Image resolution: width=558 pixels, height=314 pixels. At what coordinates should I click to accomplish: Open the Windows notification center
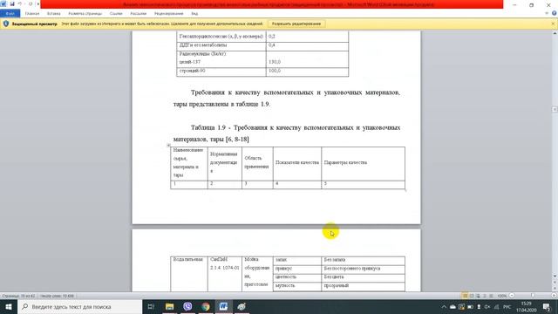point(547,307)
